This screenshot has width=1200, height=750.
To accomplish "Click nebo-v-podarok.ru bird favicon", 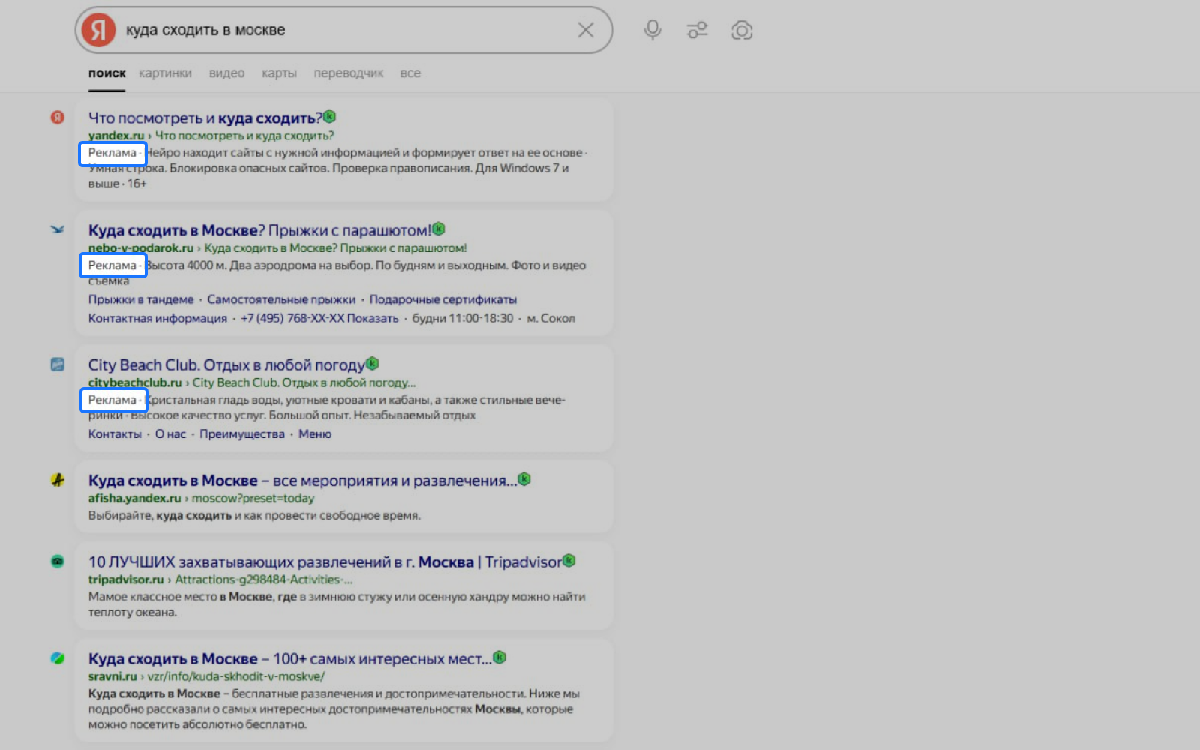I will coord(58,229).
